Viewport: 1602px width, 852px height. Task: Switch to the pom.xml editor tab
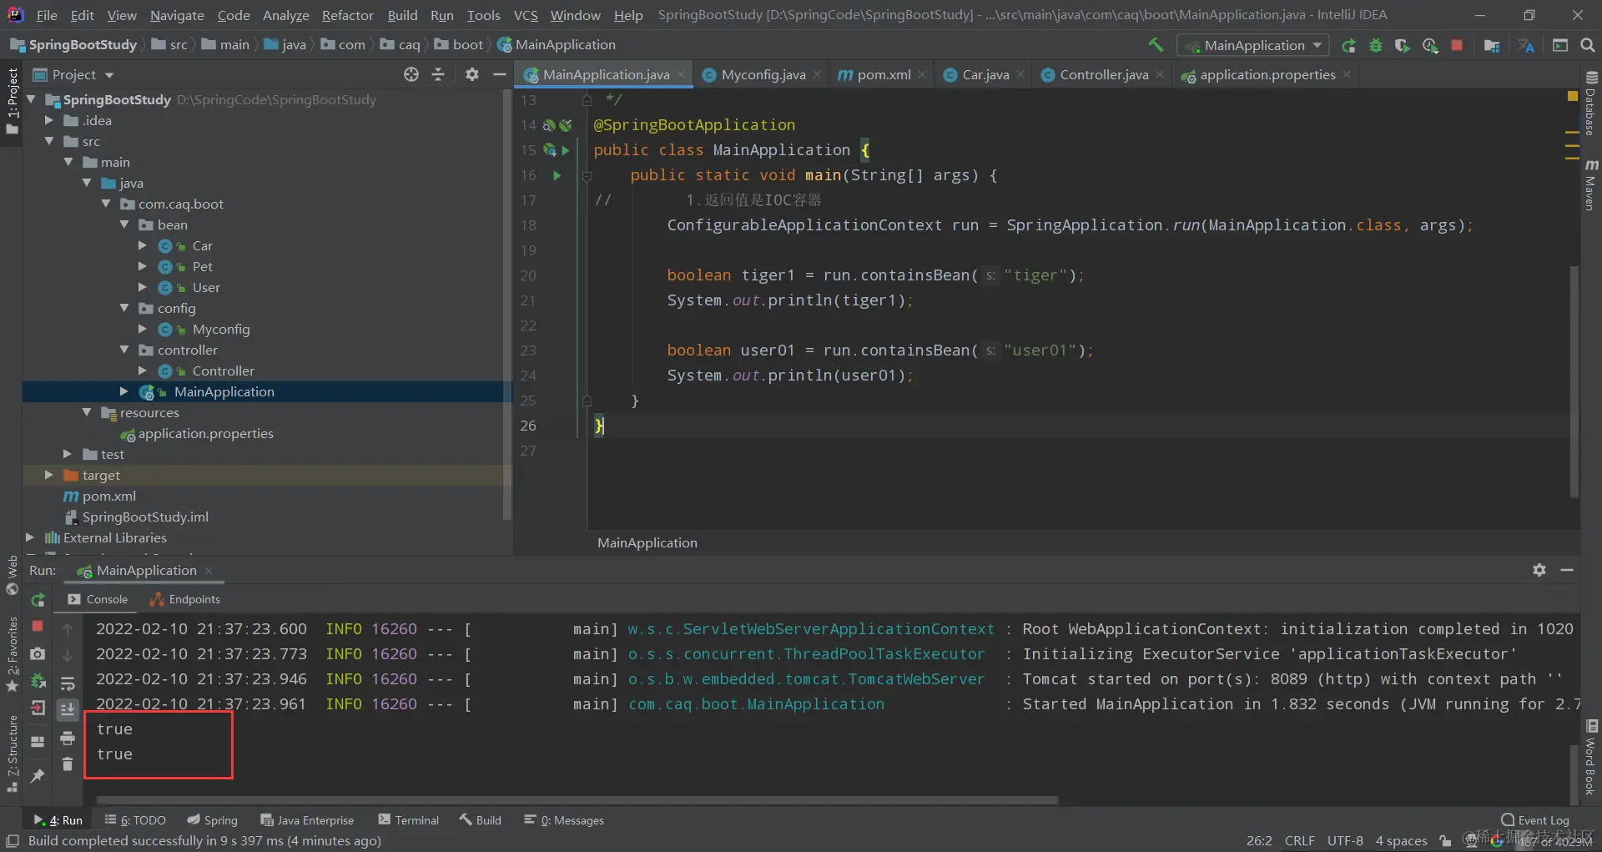click(x=883, y=75)
